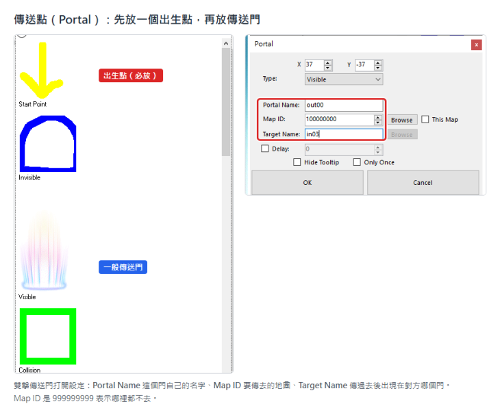Pick the glowing Visible portal icon
Viewport: 500px width, 417px height.
click(x=44, y=251)
